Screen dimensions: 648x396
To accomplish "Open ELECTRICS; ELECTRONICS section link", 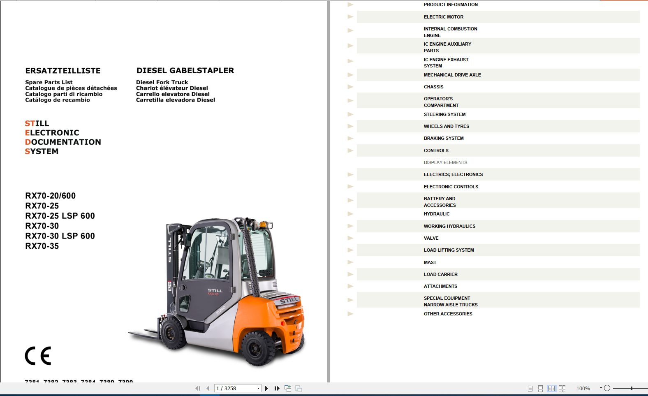I will pos(453,174).
